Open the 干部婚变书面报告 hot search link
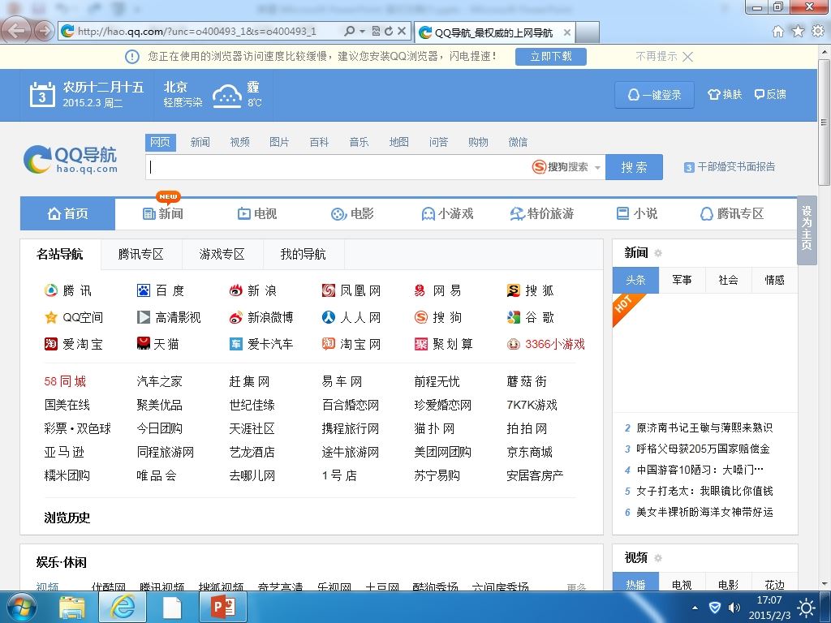831x623 pixels. tap(735, 167)
